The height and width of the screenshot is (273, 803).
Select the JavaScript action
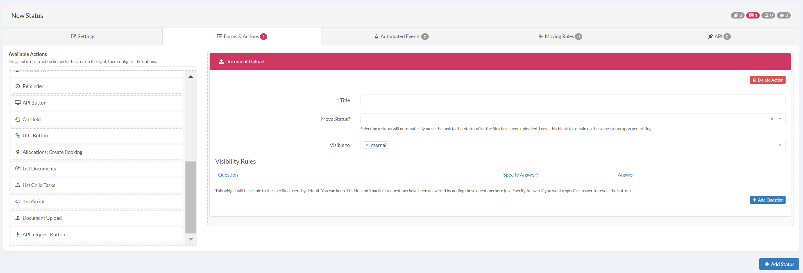[97, 202]
